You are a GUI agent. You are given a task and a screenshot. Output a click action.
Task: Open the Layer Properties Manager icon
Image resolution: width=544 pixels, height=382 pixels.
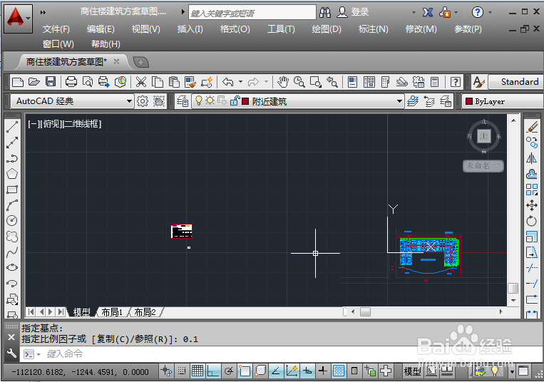click(183, 101)
